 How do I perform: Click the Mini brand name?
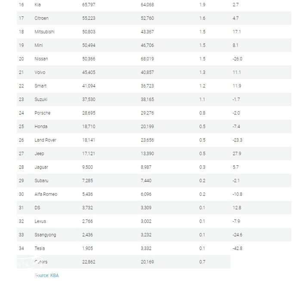point(39,45)
